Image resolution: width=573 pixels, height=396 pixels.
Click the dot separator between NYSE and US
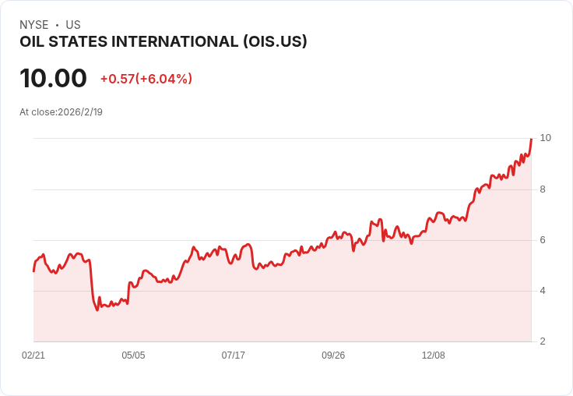[x=57, y=25]
